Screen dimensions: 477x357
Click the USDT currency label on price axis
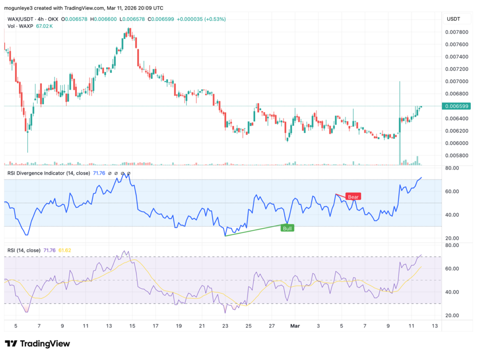coord(453,19)
